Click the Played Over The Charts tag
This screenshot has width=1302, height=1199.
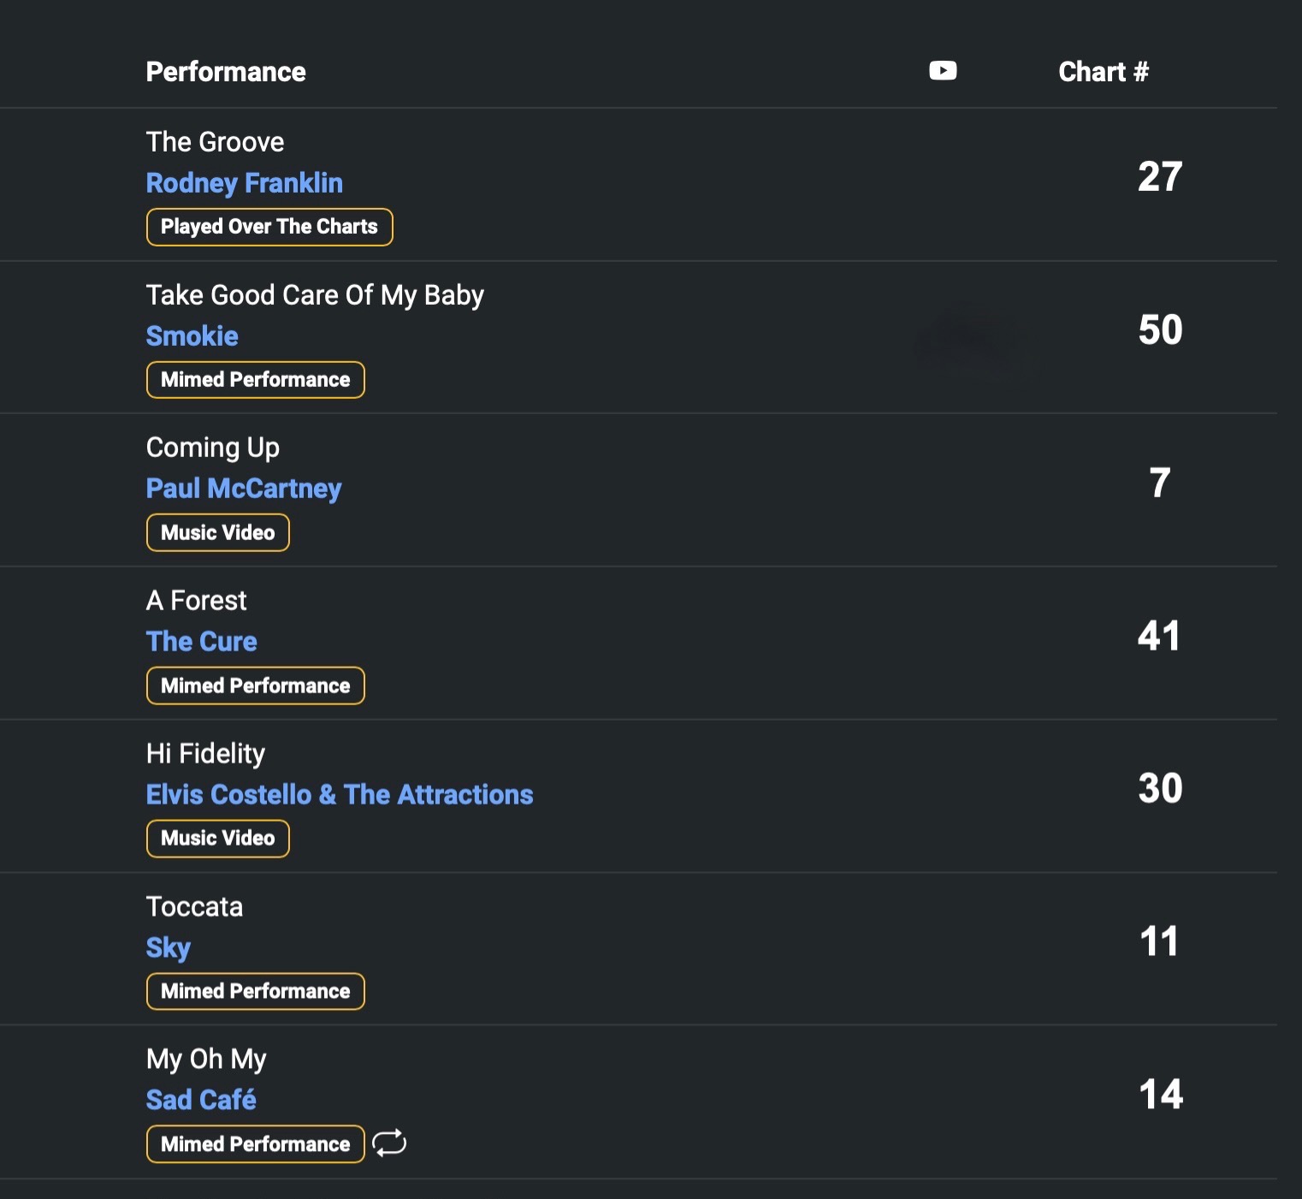(x=269, y=227)
